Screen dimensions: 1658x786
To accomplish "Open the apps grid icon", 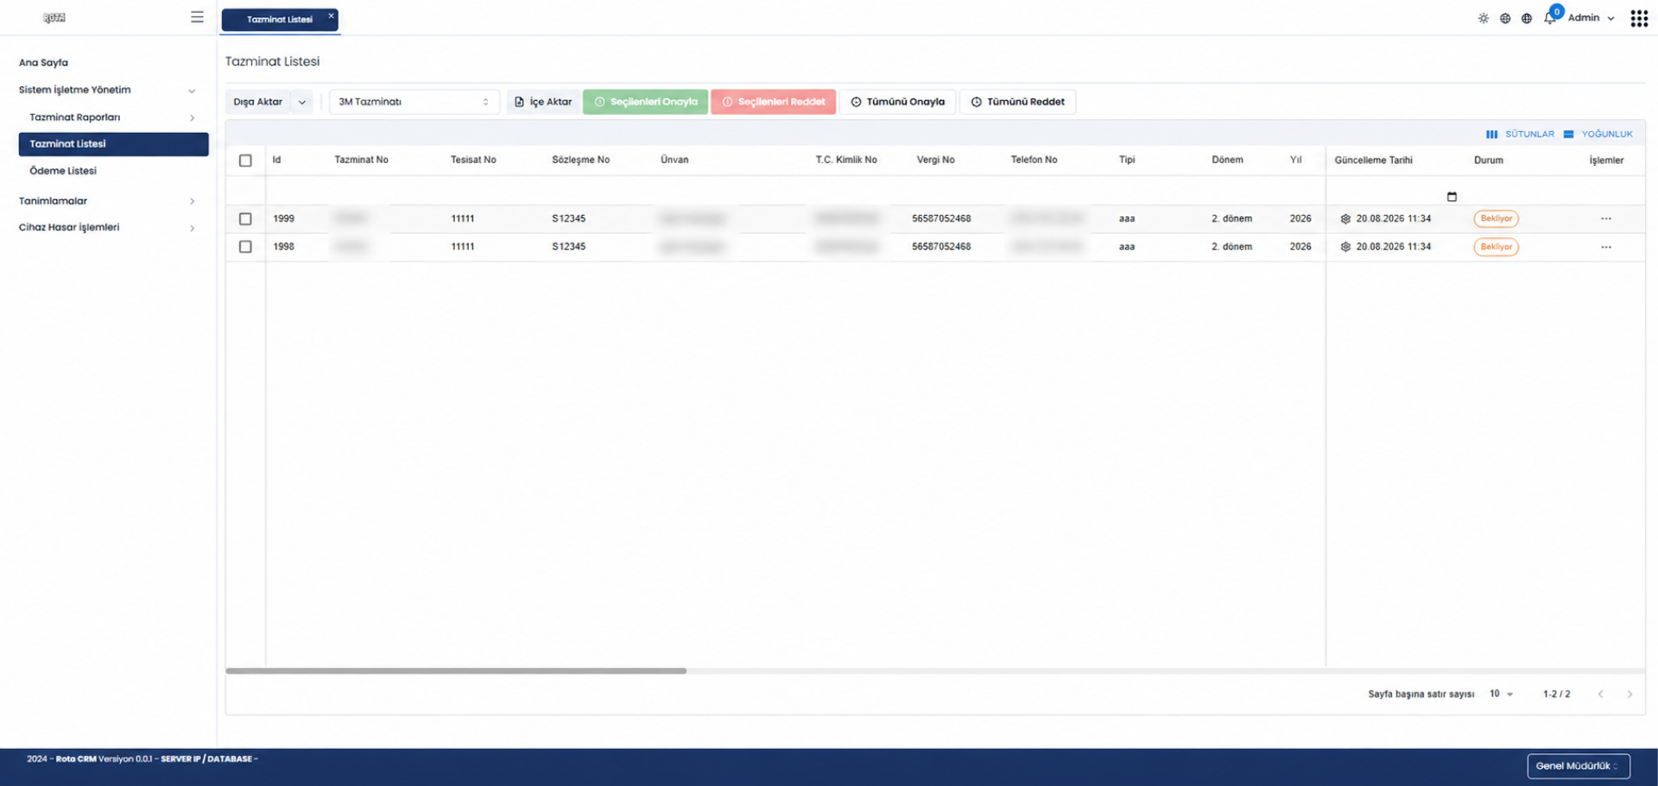I will tap(1639, 18).
